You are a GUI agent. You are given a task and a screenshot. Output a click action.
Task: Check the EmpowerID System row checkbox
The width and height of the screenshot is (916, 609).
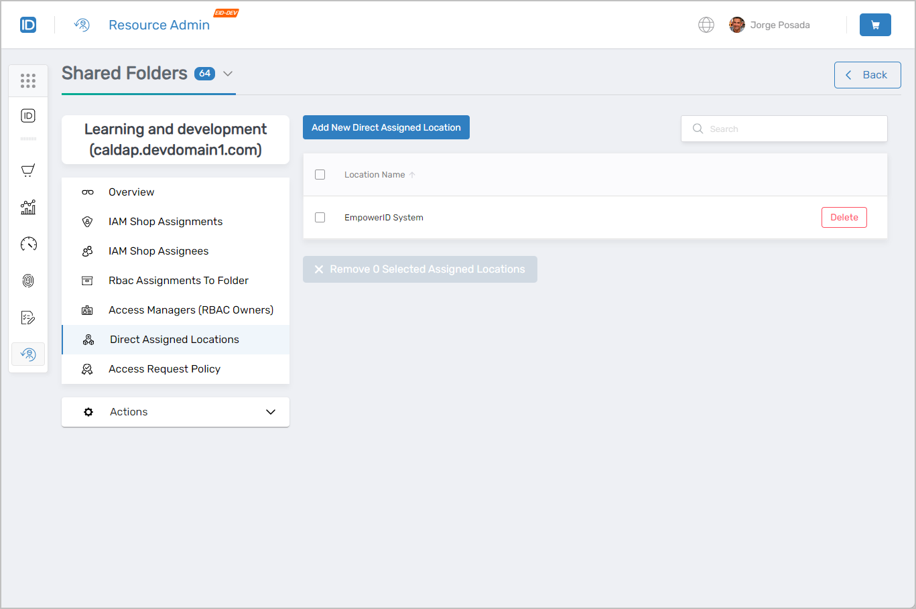(320, 218)
